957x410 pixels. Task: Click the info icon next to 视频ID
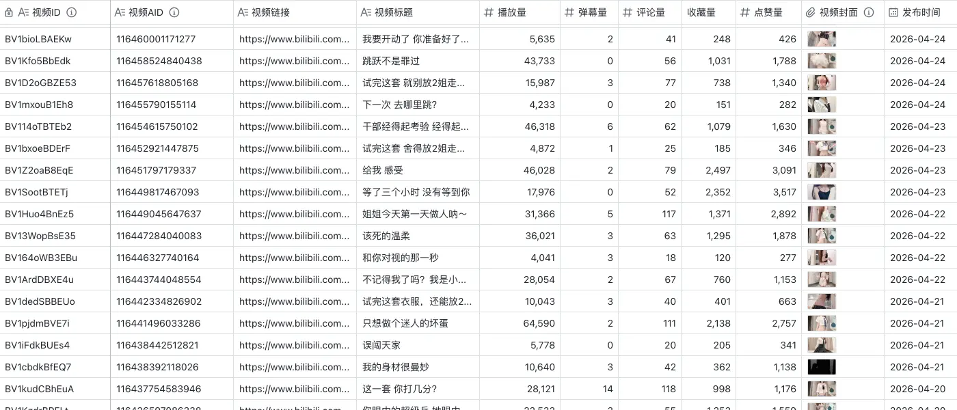[x=72, y=12]
